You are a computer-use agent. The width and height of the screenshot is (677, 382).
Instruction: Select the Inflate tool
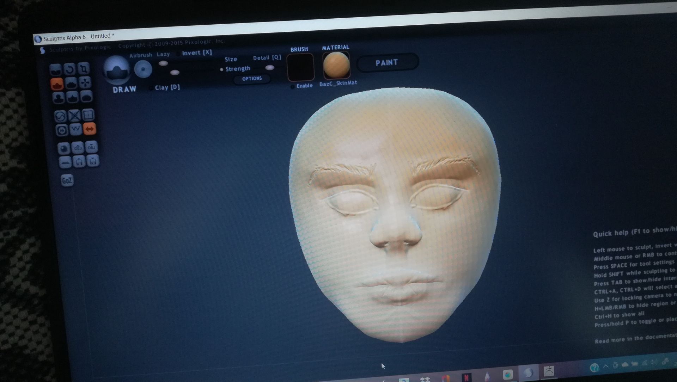tap(58, 98)
